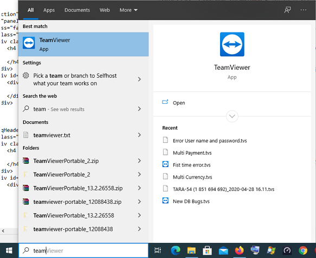Click the folder icon for TeamViewerPortable_2
The width and height of the screenshot is (316, 258).
tap(25, 174)
